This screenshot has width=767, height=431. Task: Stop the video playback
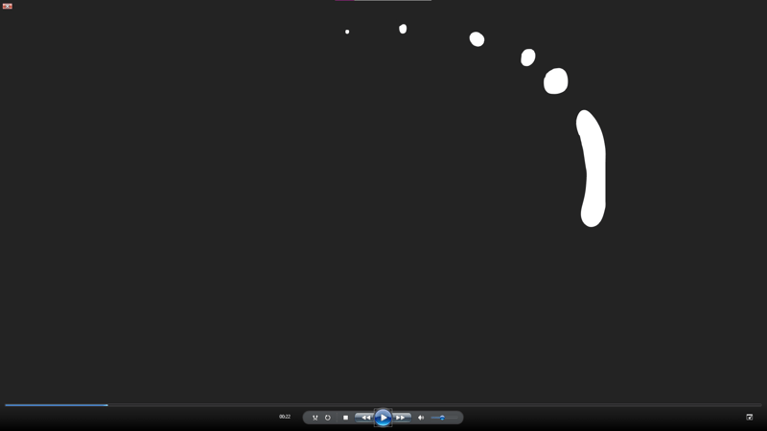[345, 418]
